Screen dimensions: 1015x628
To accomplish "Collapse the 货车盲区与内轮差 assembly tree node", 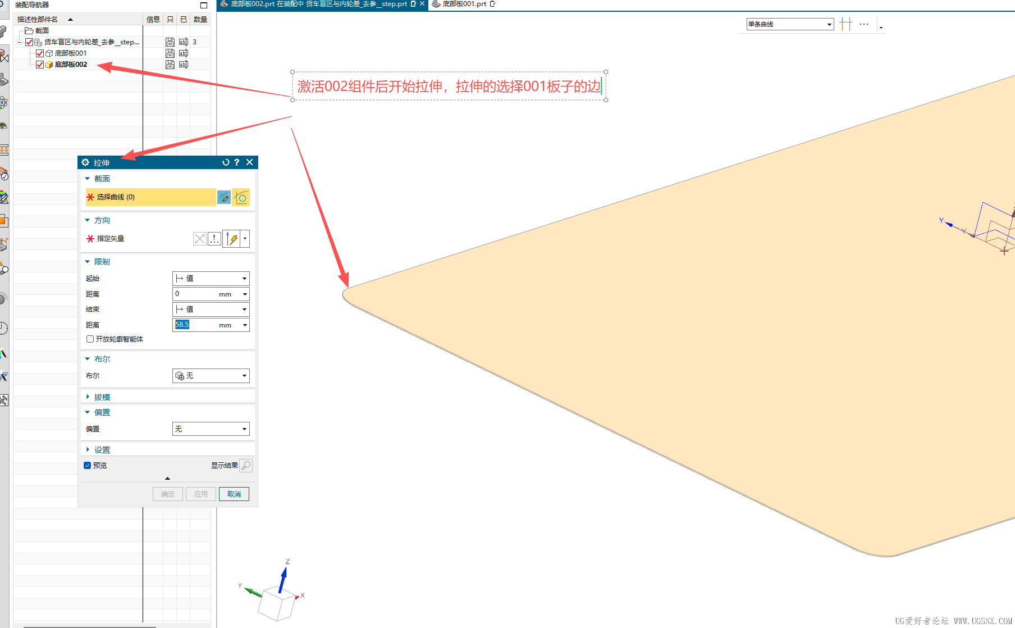I will click(x=20, y=42).
